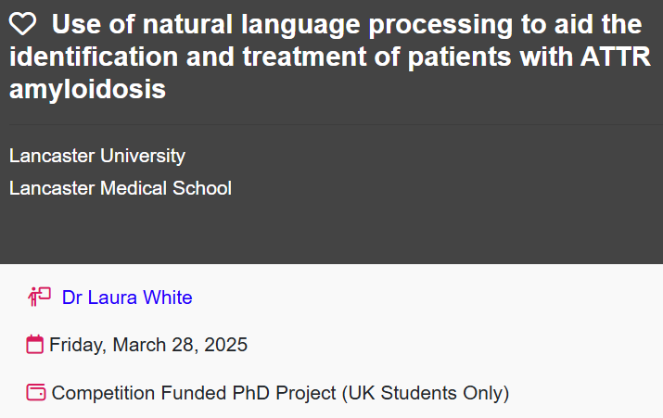Click the acronym ATTR in the title
Screen dimensions: 663x418
coord(615,57)
